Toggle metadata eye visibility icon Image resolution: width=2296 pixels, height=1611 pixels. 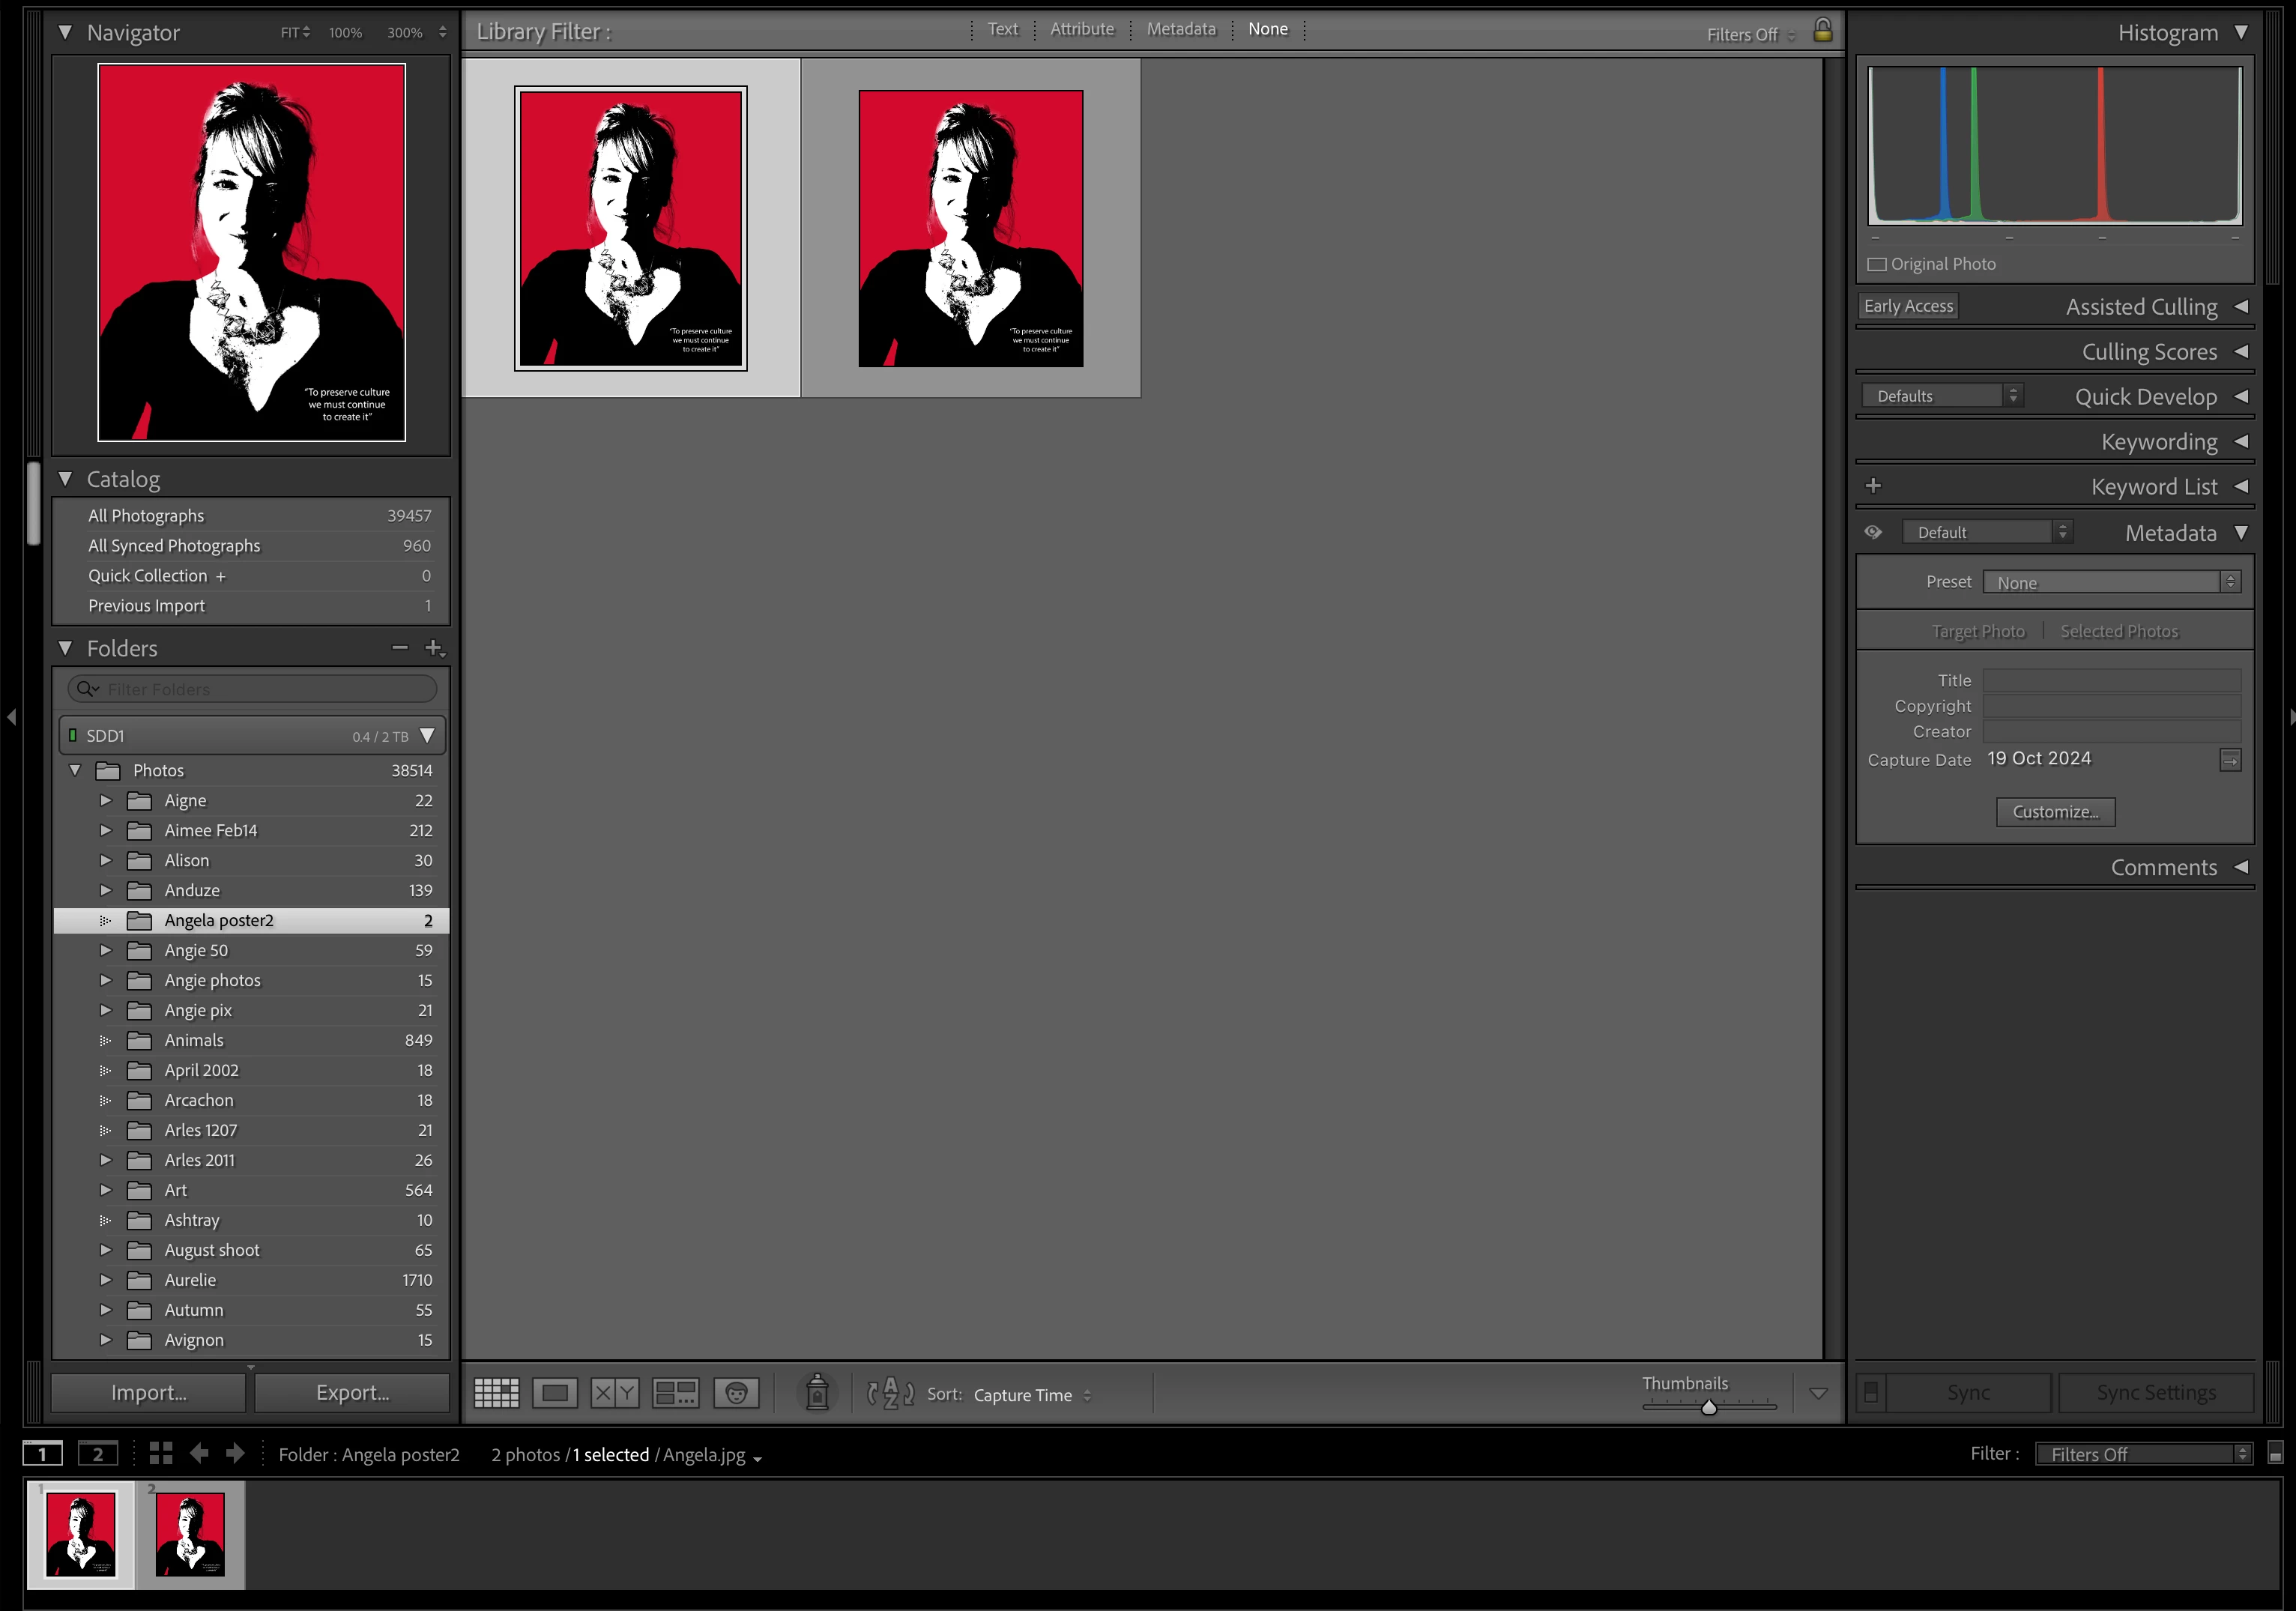pyautogui.click(x=1873, y=532)
